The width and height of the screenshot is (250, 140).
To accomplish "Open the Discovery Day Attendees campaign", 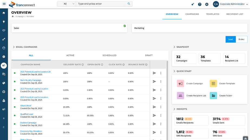I will 31,131.
